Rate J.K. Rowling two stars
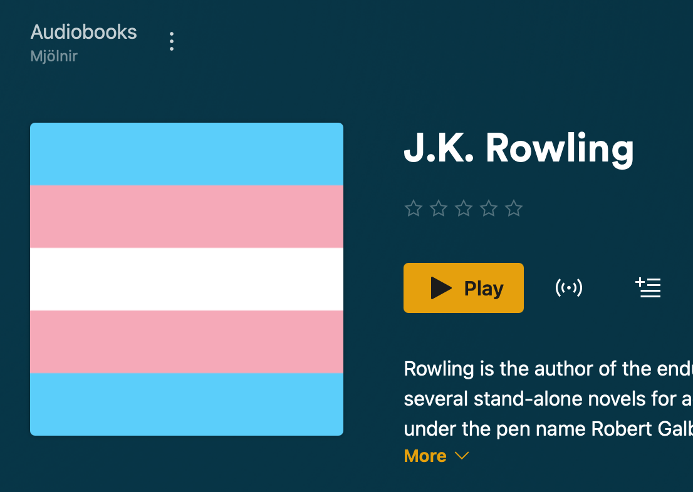 pyautogui.click(x=439, y=208)
